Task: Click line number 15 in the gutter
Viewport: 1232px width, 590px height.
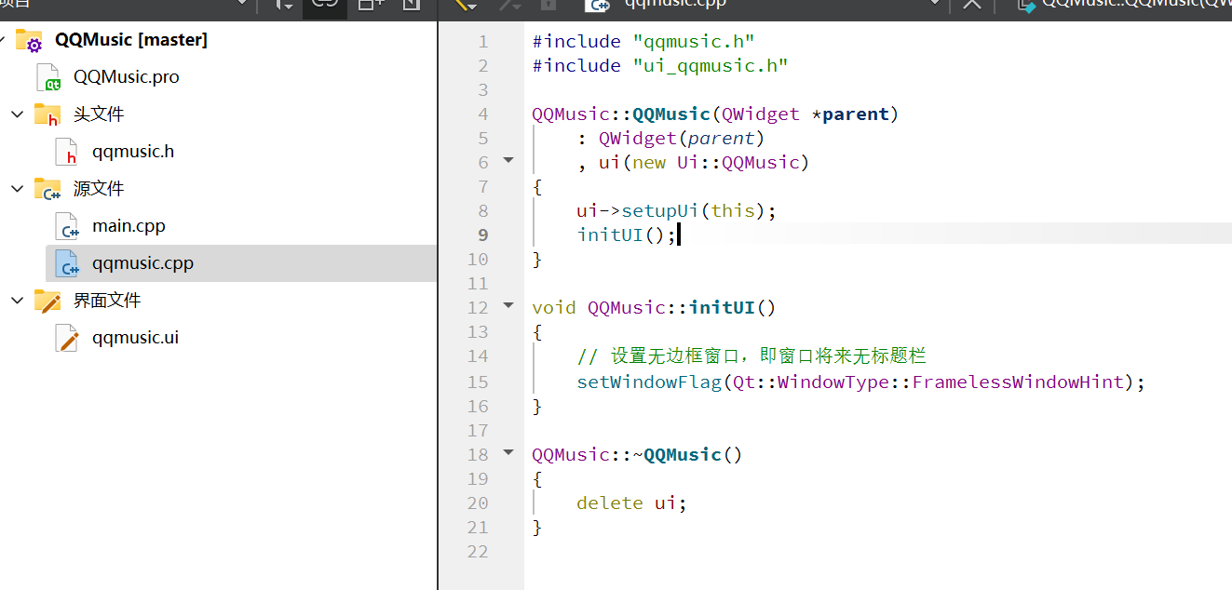Action: click(477, 382)
